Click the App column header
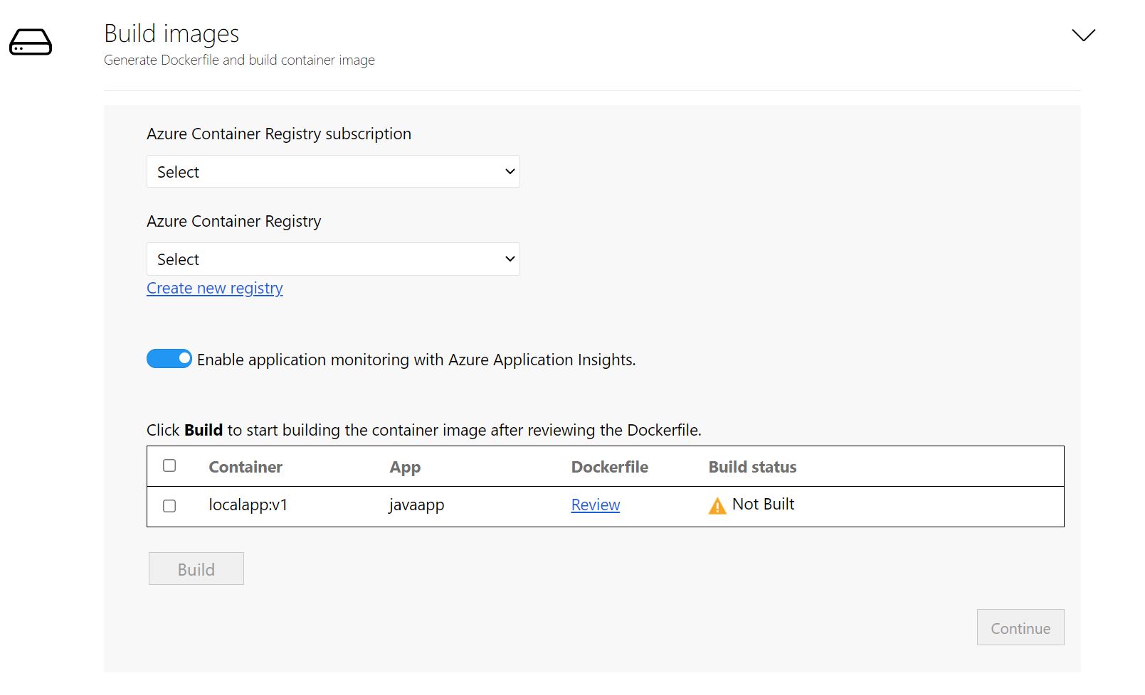Viewport: 1145px width, 695px height. [406, 467]
